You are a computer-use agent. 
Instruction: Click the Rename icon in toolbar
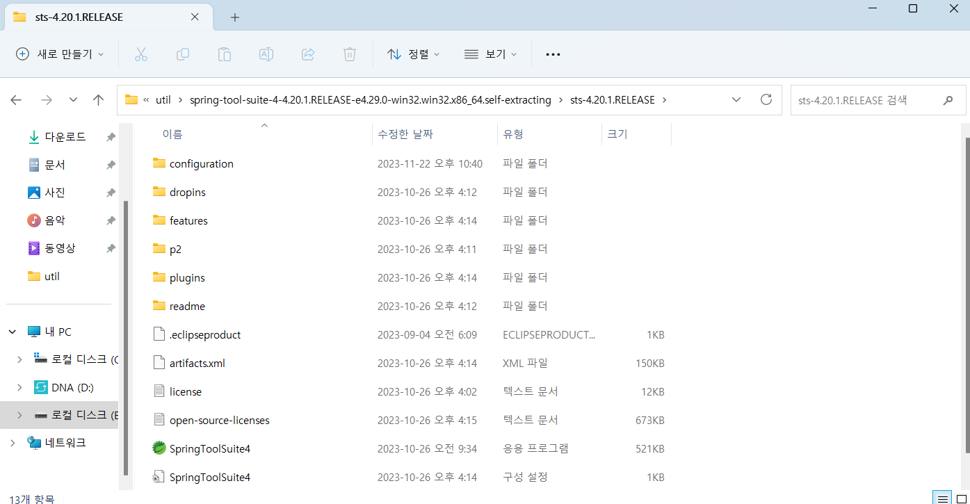(266, 54)
